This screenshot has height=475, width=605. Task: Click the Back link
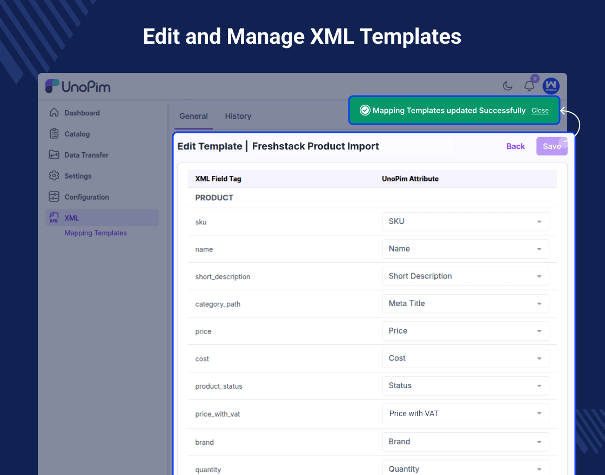515,146
